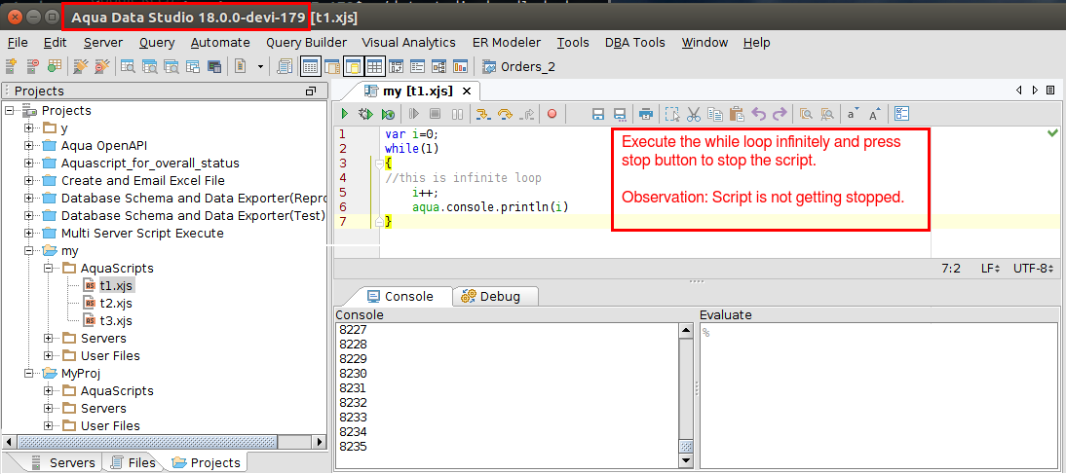Click the Step Over debug icon
This screenshot has height=474, width=1066.
(x=505, y=114)
